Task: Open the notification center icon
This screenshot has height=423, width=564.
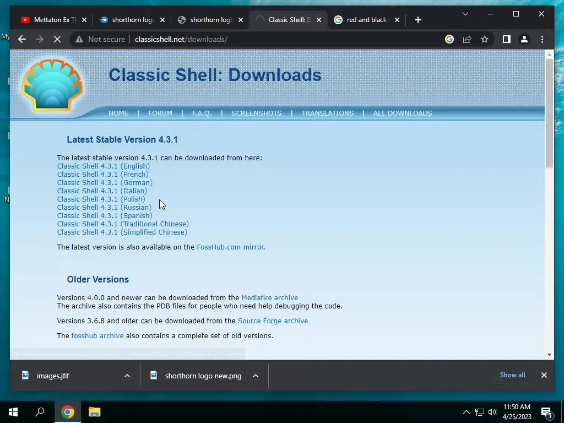Action: (546, 412)
